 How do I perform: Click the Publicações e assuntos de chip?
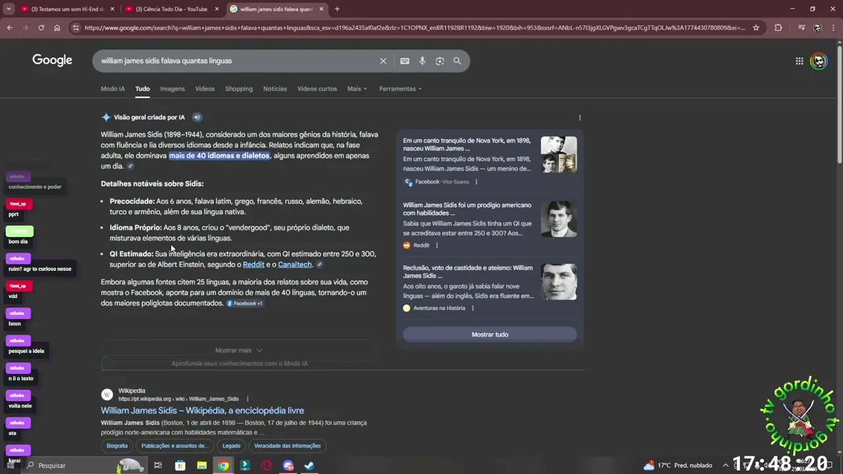point(175,446)
